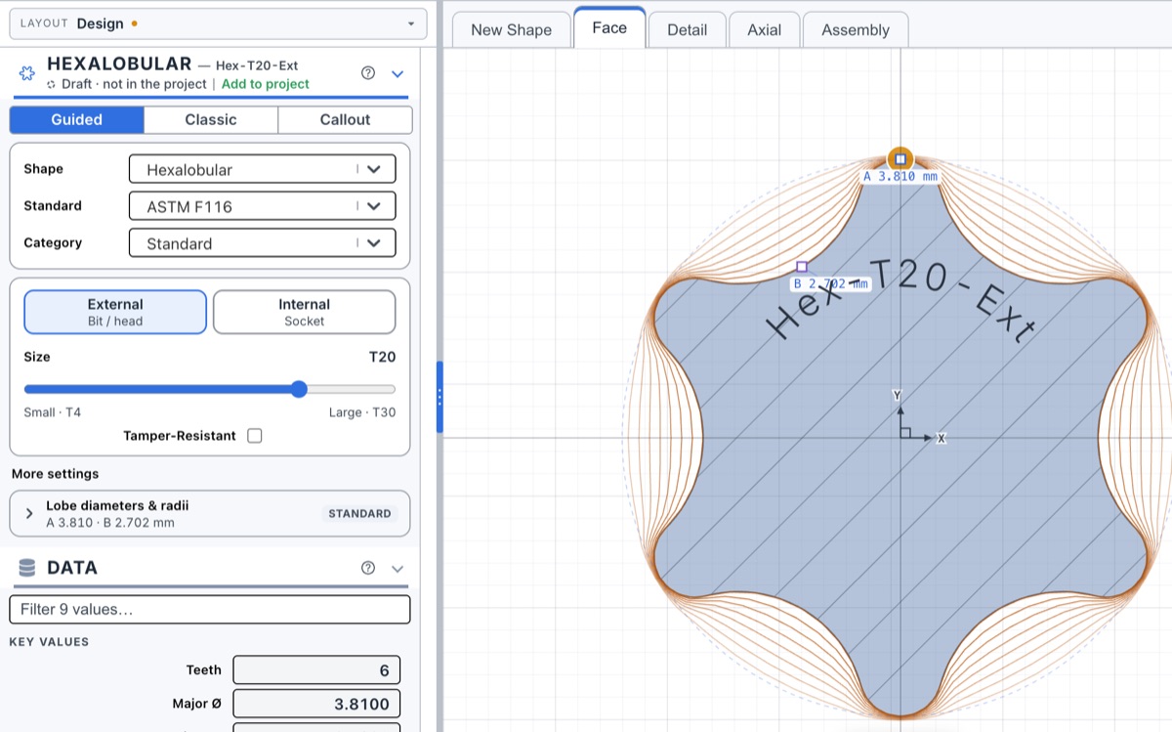
Task: Open the Detail tab
Action: tap(687, 29)
